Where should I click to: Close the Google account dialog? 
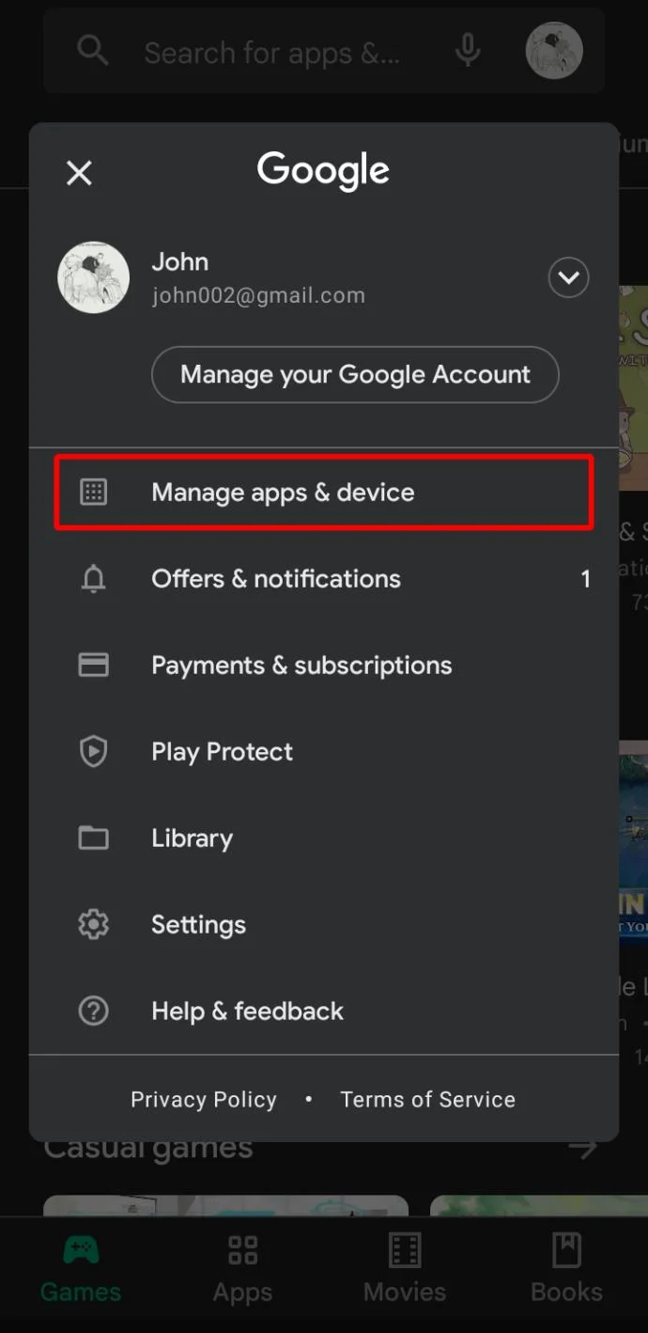click(80, 173)
